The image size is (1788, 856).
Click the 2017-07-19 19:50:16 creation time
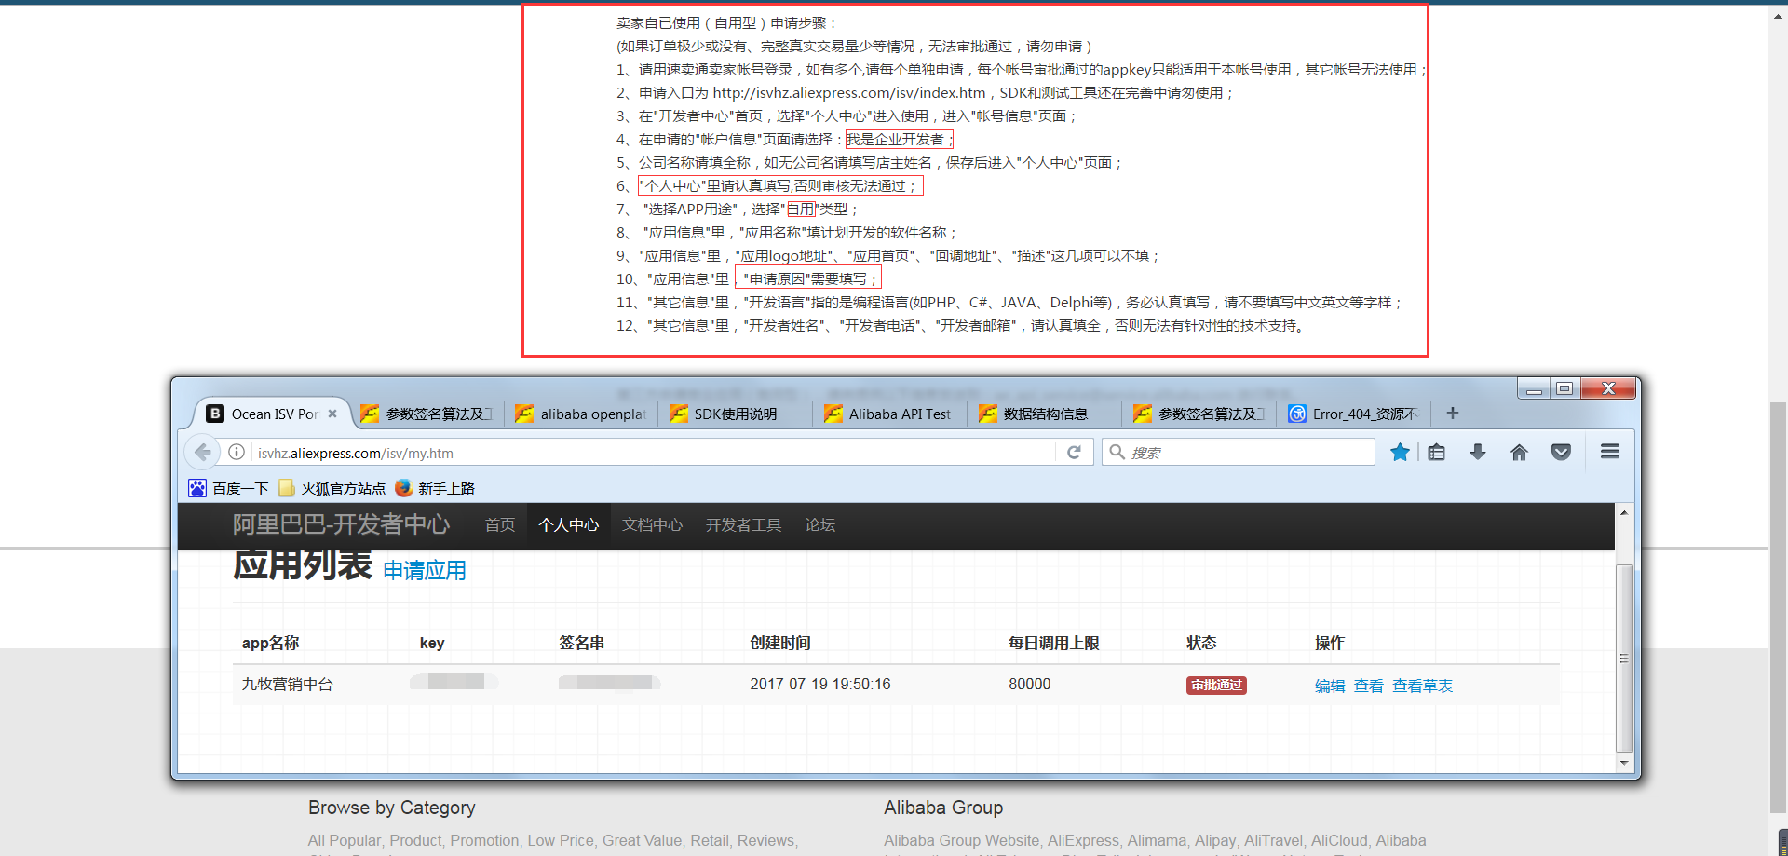pyautogui.click(x=820, y=685)
